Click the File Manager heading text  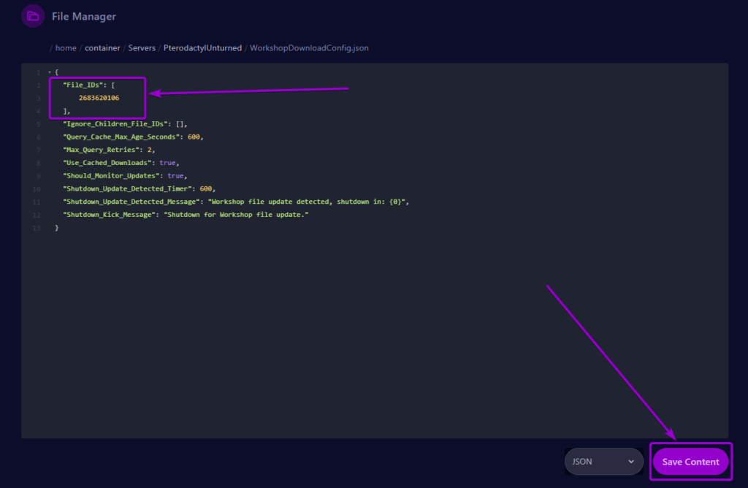[84, 16]
